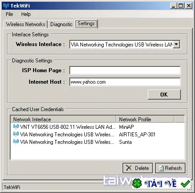Click wireless icon beside Sunta row
This screenshot has height=193, width=195.
tap(16, 142)
